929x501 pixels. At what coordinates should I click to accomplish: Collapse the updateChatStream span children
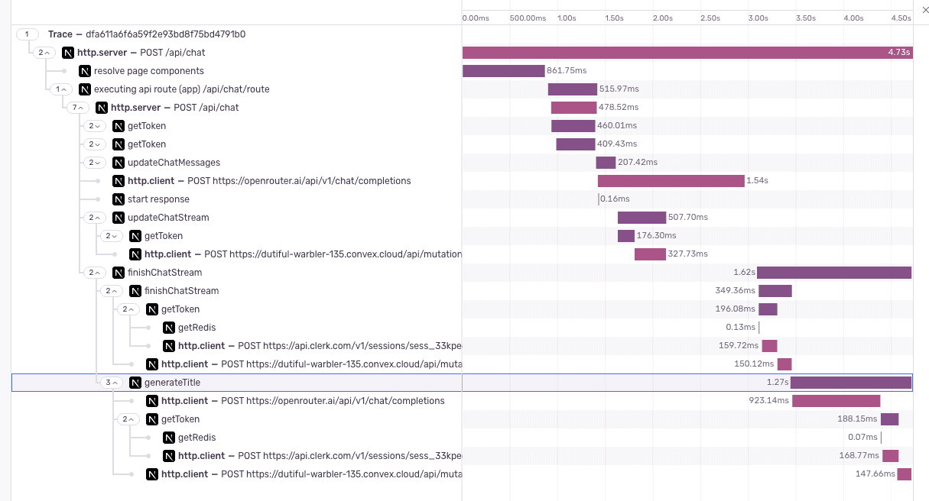(95, 218)
